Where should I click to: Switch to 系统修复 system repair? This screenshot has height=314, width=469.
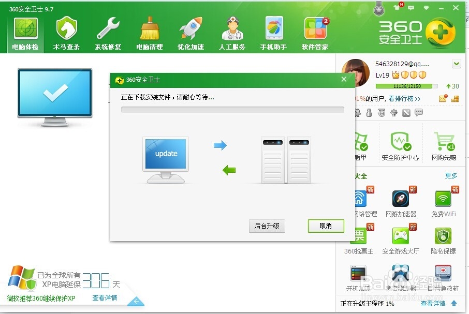pos(108,34)
